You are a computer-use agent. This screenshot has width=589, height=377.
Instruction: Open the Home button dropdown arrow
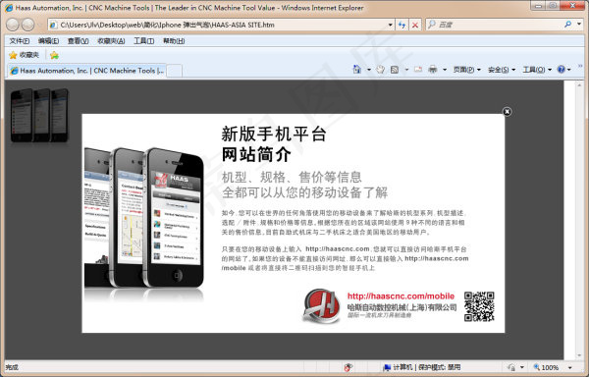point(368,70)
